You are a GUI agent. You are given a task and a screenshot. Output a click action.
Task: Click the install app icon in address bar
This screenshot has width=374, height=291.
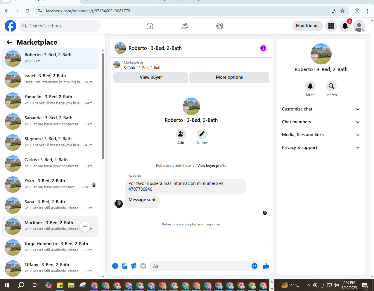(x=333, y=11)
